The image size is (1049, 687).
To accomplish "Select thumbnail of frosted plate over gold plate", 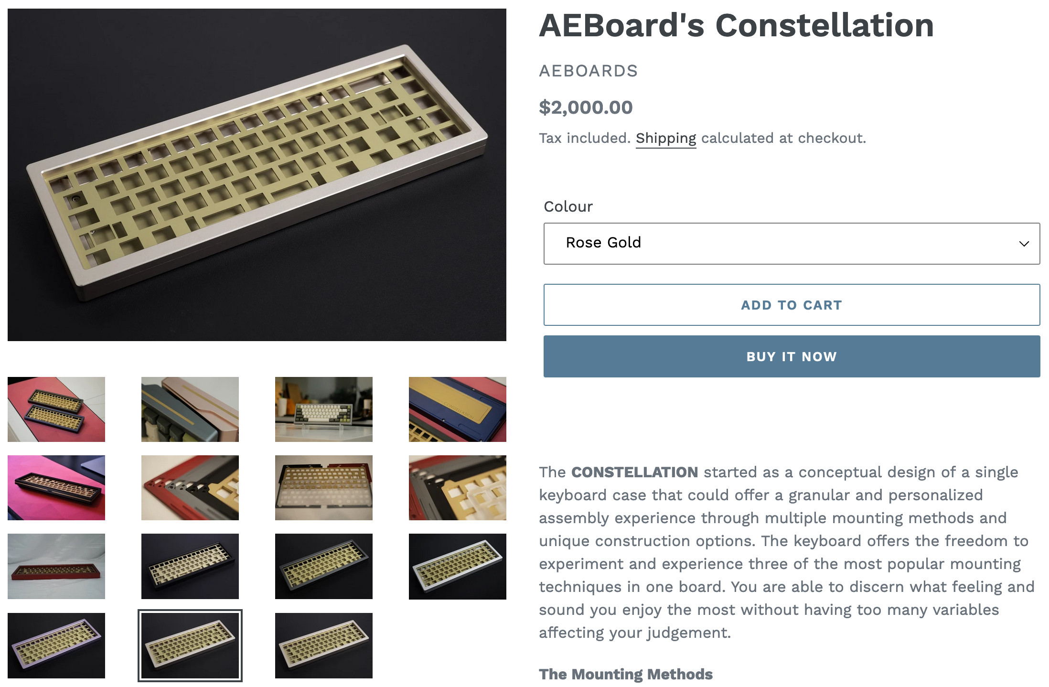I will pyautogui.click(x=324, y=488).
